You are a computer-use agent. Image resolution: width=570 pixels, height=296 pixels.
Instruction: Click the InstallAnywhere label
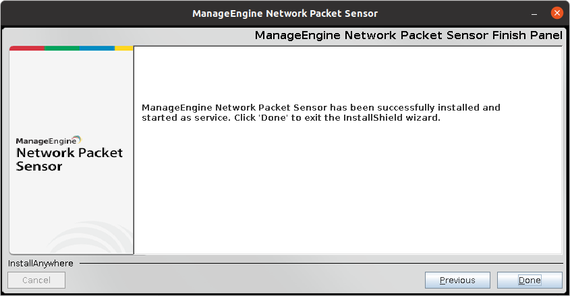[x=40, y=263]
